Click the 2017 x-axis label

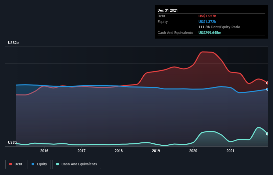coord(81,151)
